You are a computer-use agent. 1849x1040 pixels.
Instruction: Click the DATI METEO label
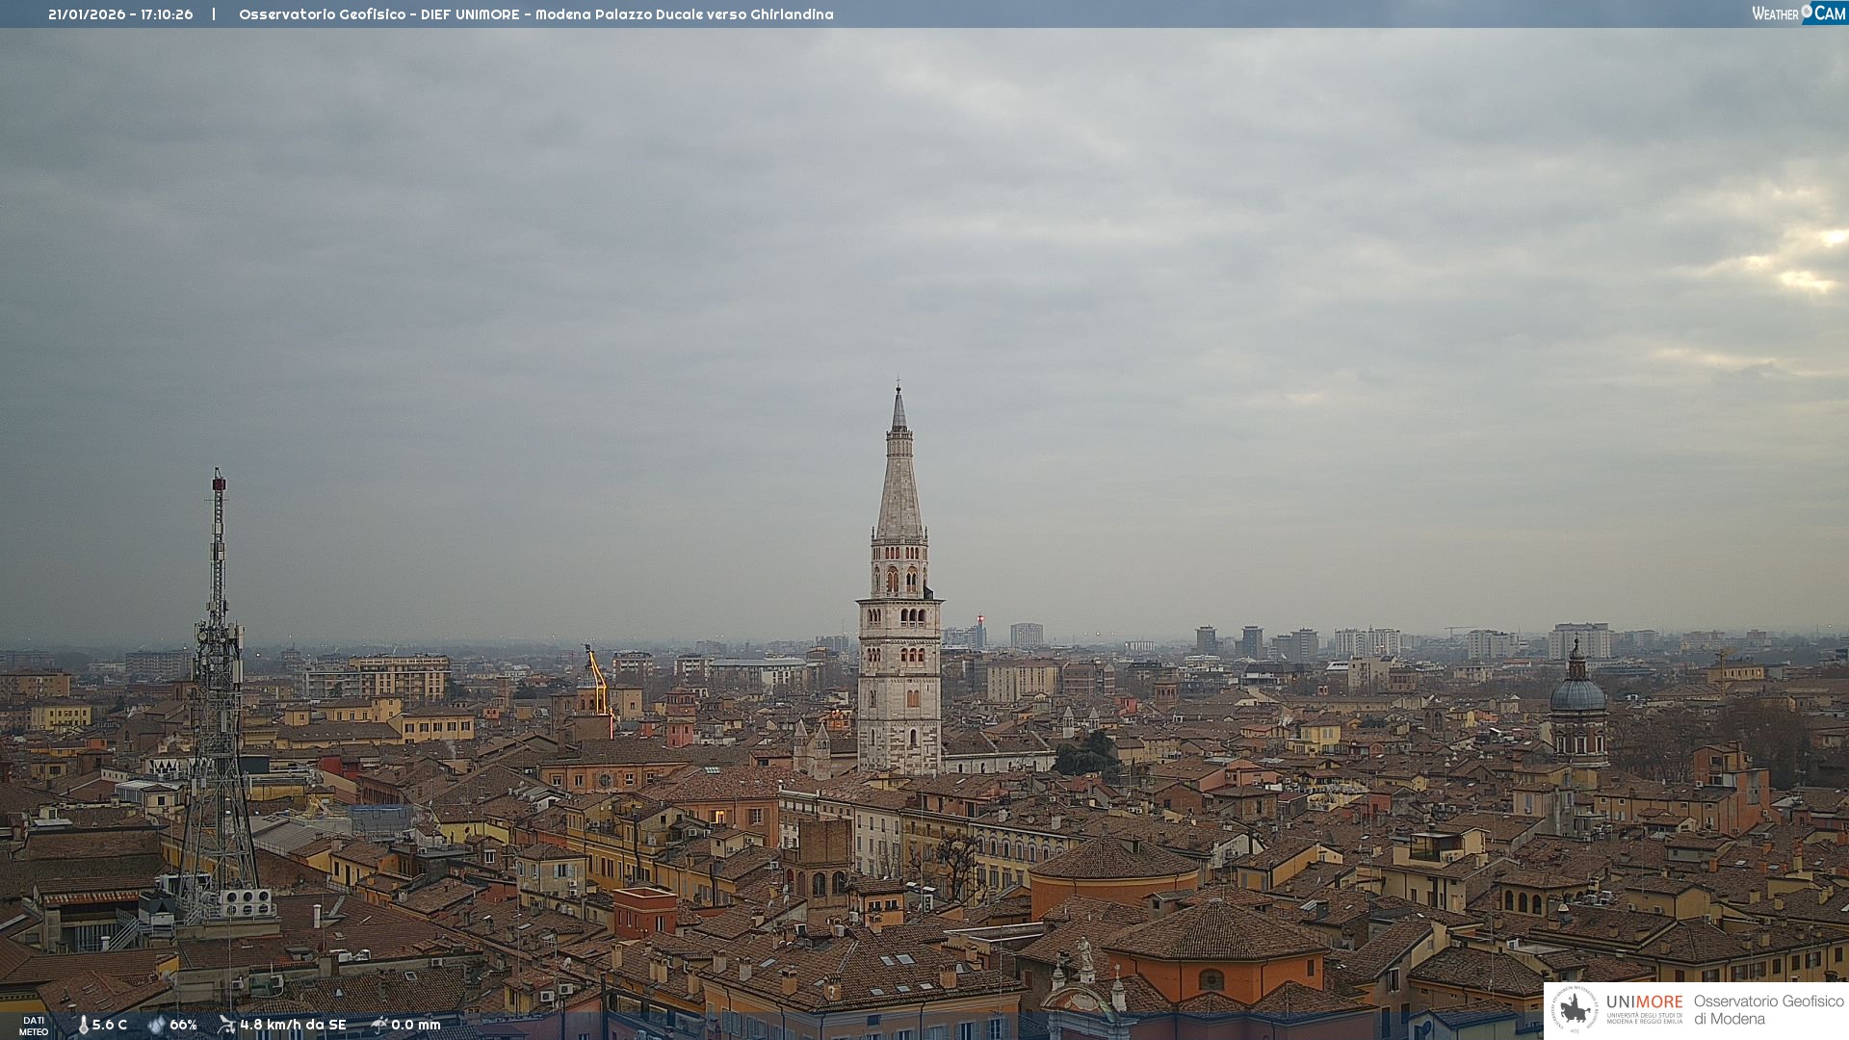point(34,1026)
